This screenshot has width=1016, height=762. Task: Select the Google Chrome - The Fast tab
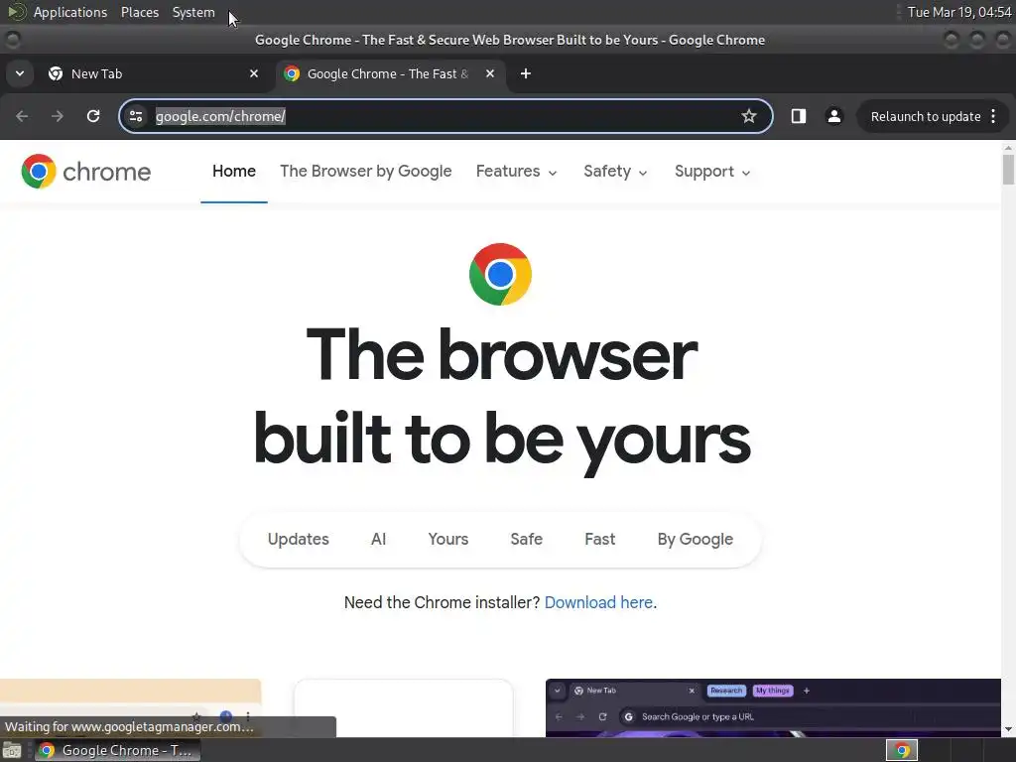click(389, 73)
